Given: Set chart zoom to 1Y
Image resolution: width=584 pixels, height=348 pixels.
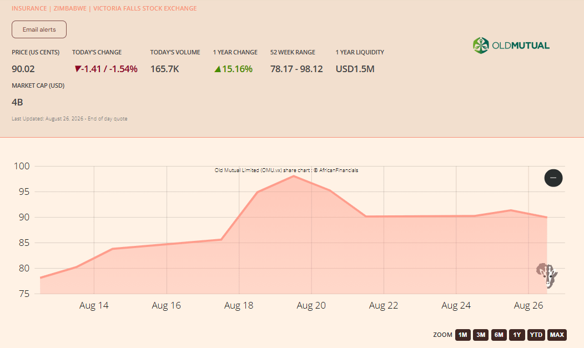Looking at the screenshot, I should [517, 335].
